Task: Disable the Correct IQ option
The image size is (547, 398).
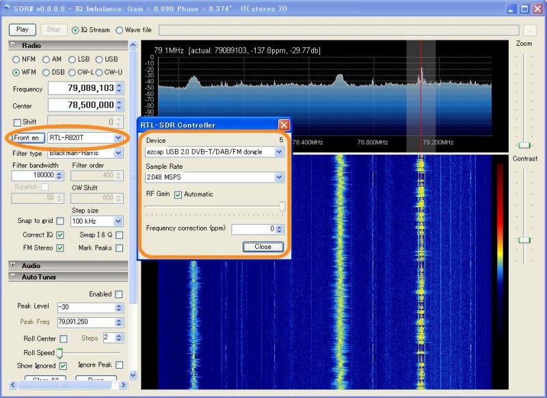Action: click(59, 235)
